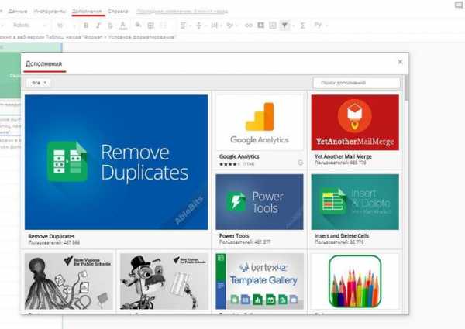Open the cell borders menu
Viewport: 465px width, 329px height.
[150, 26]
